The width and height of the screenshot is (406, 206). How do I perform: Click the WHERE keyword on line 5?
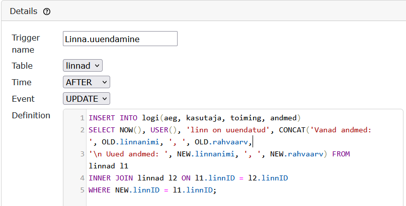[x=100, y=190]
